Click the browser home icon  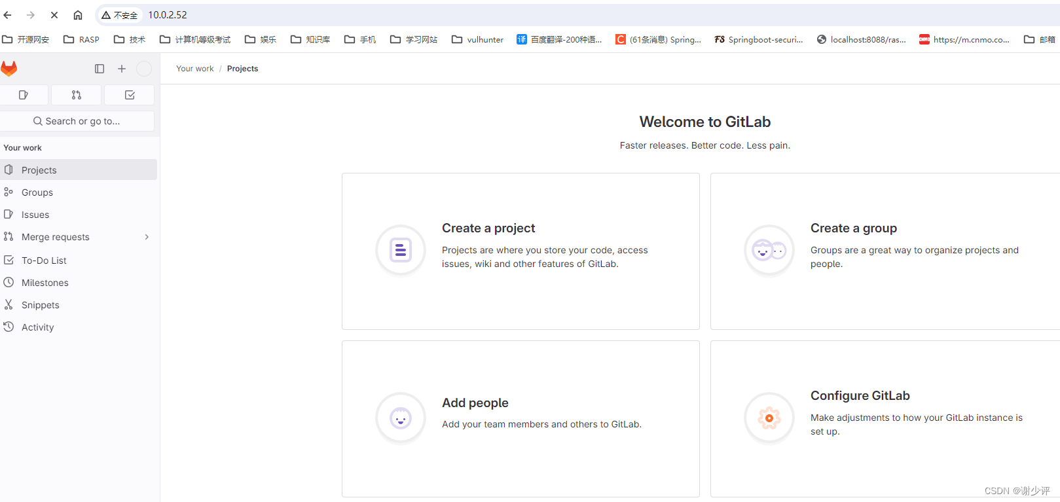tap(78, 14)
